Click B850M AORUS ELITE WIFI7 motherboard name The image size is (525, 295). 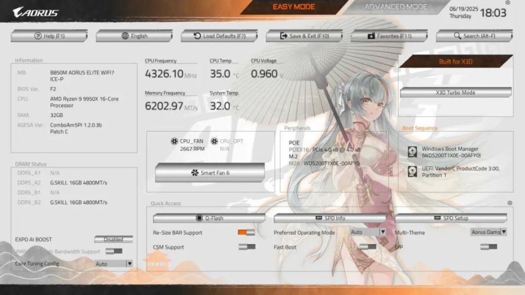[x=82, y=75]
